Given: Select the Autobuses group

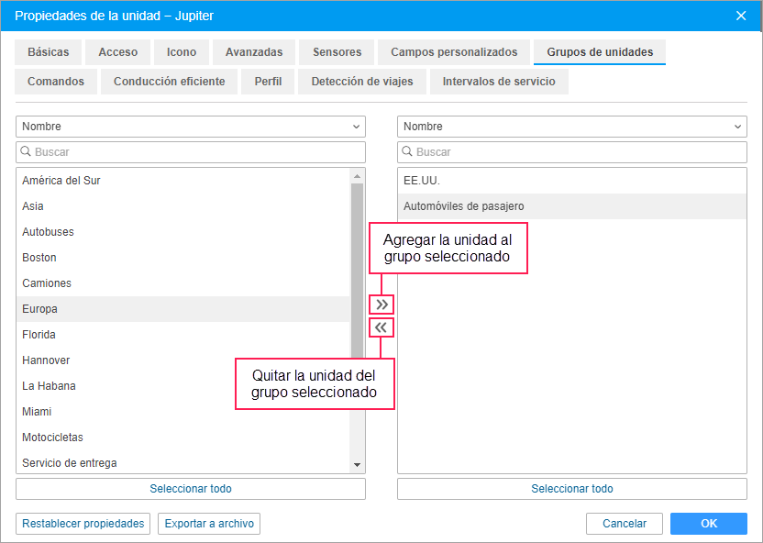Looking at the screenshot, I should click(x=183, y=232).
